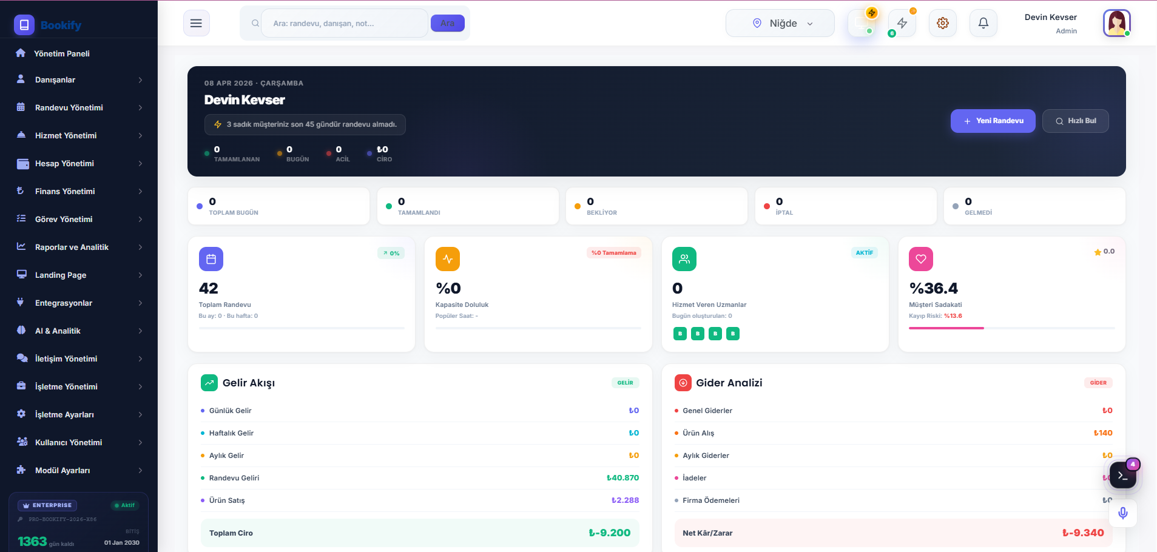Click the Ara search button

pyautogui.click(x=447, y=23)
